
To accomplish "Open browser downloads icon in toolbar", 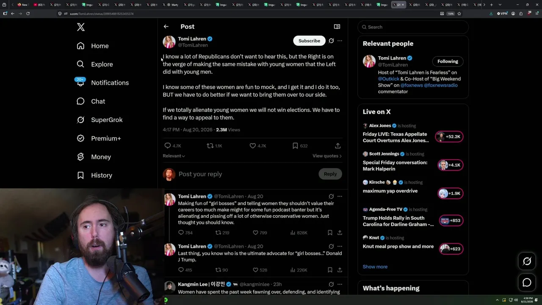I will (491, 14).
